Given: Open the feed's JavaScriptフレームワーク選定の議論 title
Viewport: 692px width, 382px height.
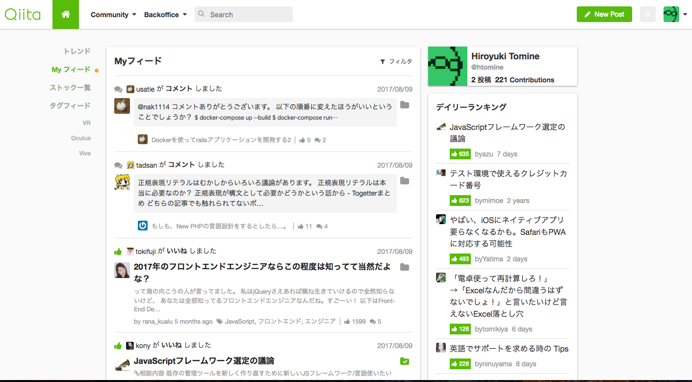Looking at the screenshot, I should click(x=204, y=361).
